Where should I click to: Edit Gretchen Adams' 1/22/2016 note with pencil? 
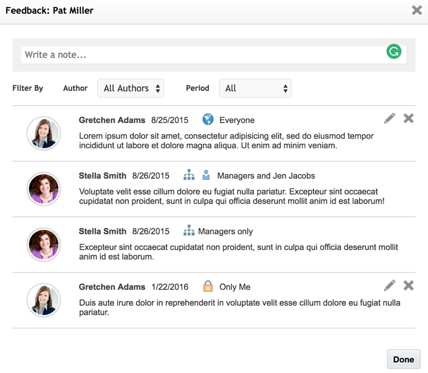pos(390,285)
